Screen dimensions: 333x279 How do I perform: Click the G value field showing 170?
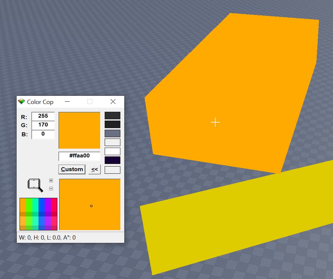[43, 125]
